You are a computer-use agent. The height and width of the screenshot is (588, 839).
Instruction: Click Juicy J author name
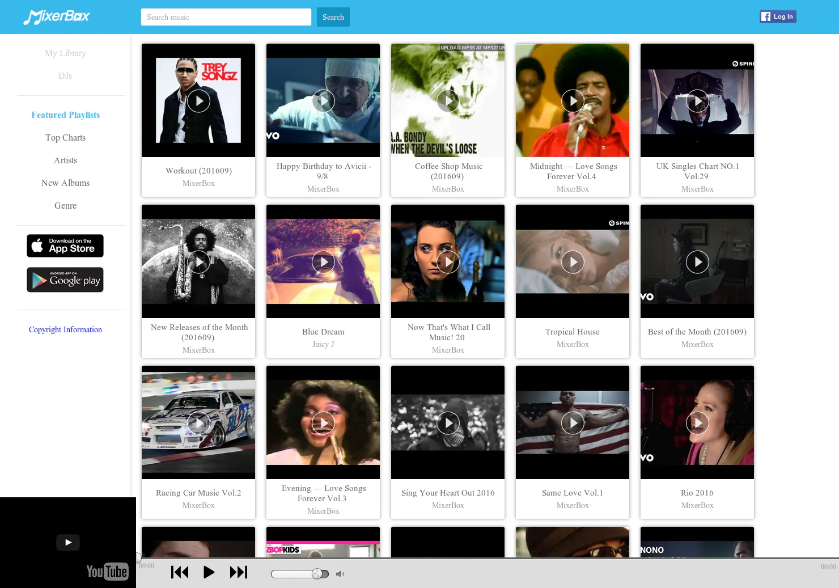[323, 344]
